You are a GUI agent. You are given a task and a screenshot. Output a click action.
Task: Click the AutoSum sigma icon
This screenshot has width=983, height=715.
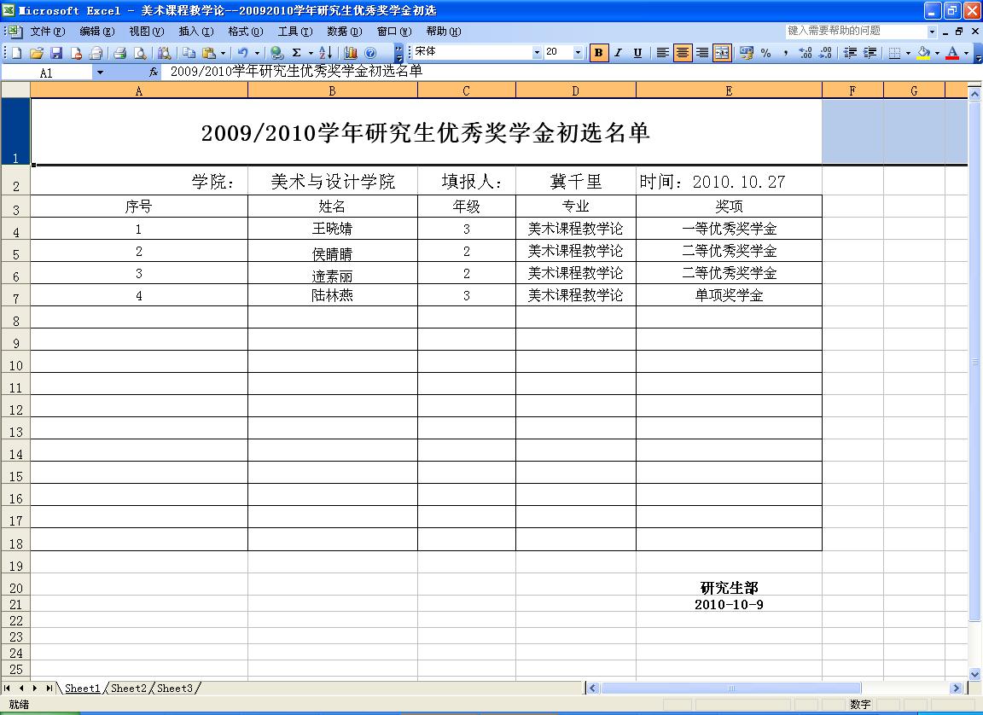pyautogui.click(x=296, y=53)
